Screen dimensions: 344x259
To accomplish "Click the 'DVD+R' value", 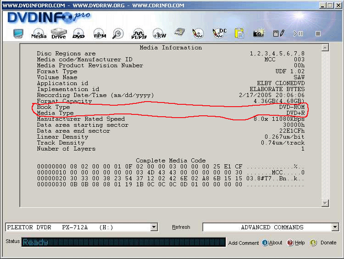I will (x=295, y=113).
